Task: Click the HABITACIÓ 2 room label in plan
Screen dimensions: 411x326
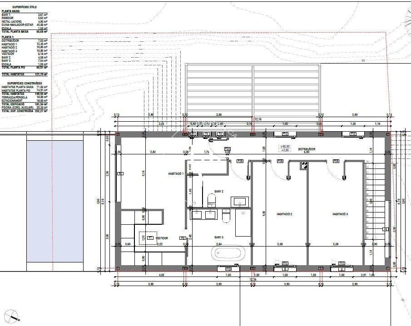Action: click(284, 214)
